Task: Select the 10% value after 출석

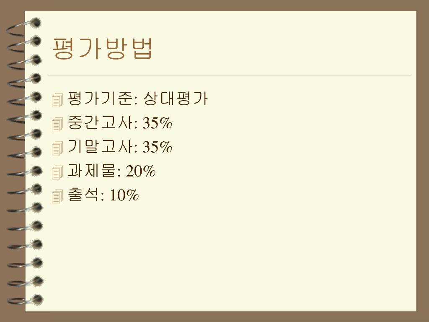Action: click(x=124, y=195)
